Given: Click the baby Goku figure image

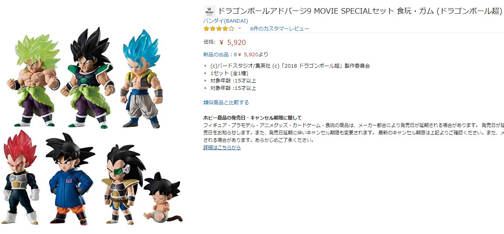Looking at the screenshot, I should pos(160,197).
